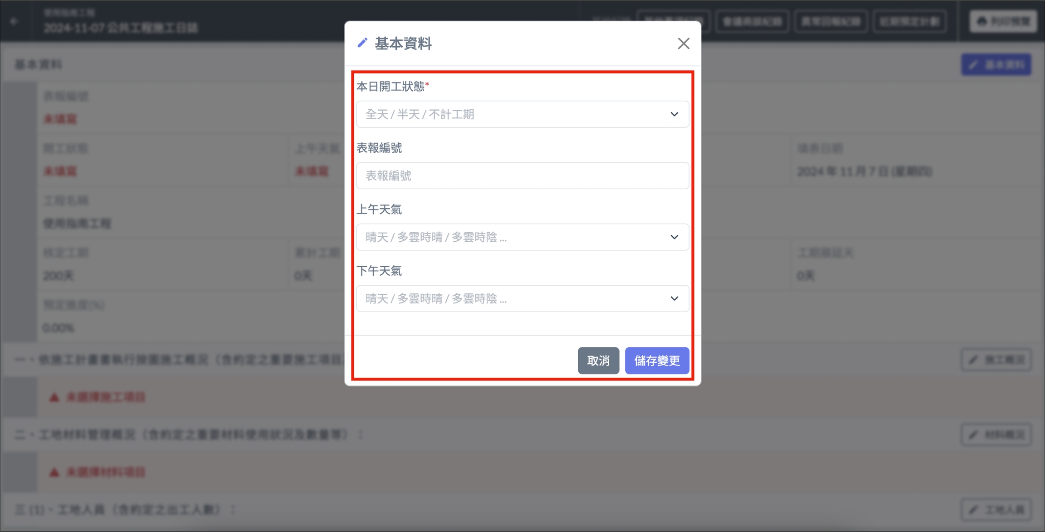The width and height of the screenshot is (1045, 532).
Task: Click the 表報編號 text field
Action: click(x=522, y=176)
